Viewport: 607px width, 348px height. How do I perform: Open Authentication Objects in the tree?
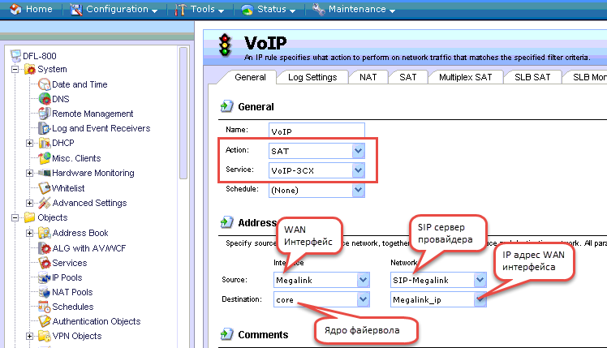coord(97,321)
